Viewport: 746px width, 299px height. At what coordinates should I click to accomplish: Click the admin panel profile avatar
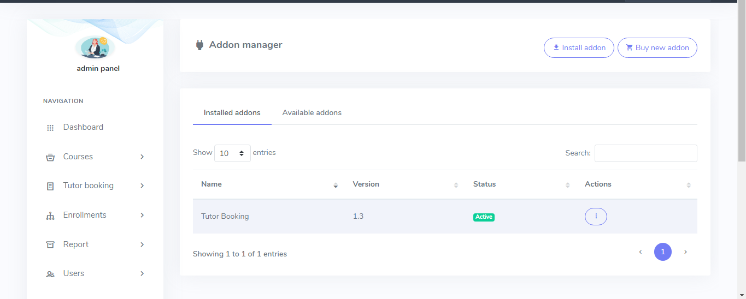coord(95,48)
